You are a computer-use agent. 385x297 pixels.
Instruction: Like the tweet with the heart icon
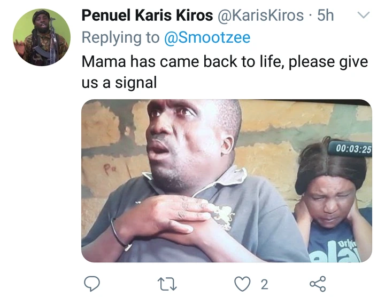pos(242,284)
